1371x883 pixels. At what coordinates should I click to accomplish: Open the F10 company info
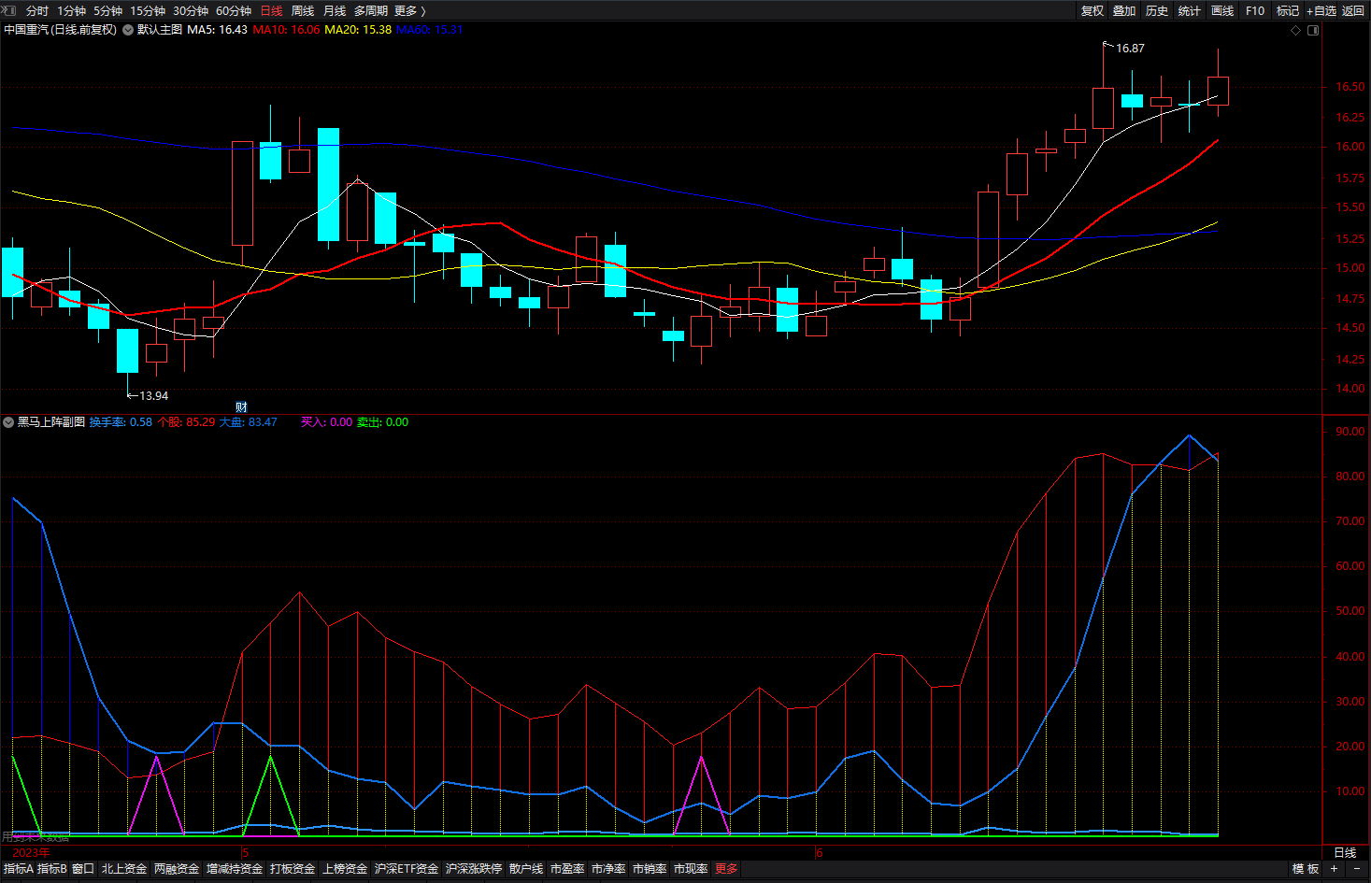(1255, 10)
